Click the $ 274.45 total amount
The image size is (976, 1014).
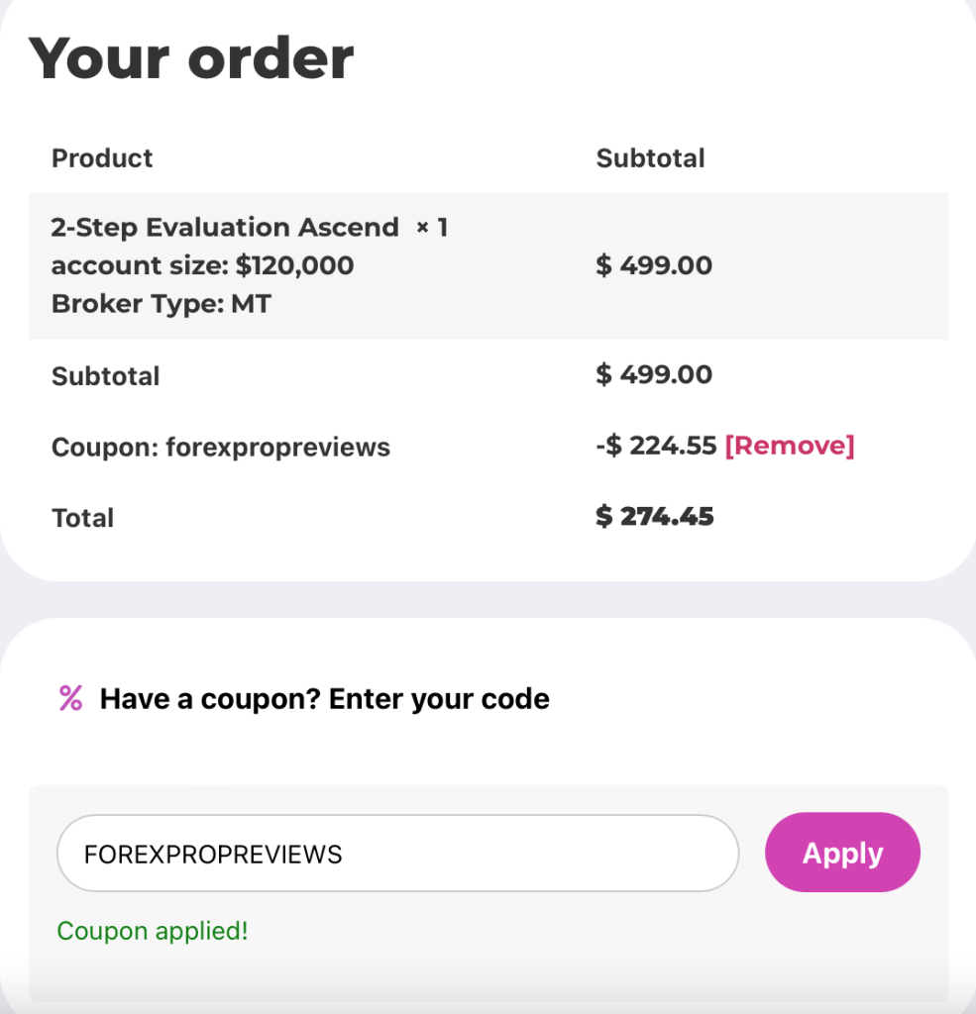(654, 516)
